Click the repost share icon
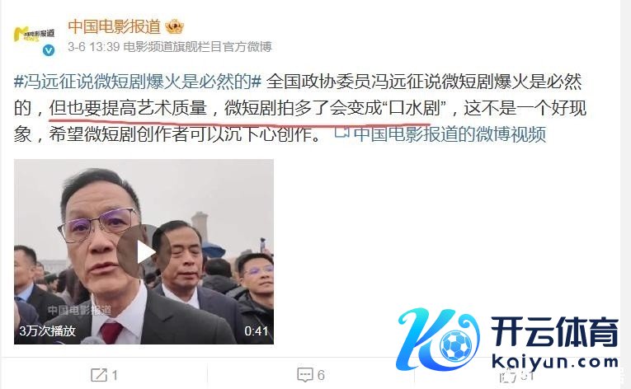This screenshot has width=631, height=389. [99, 375]
